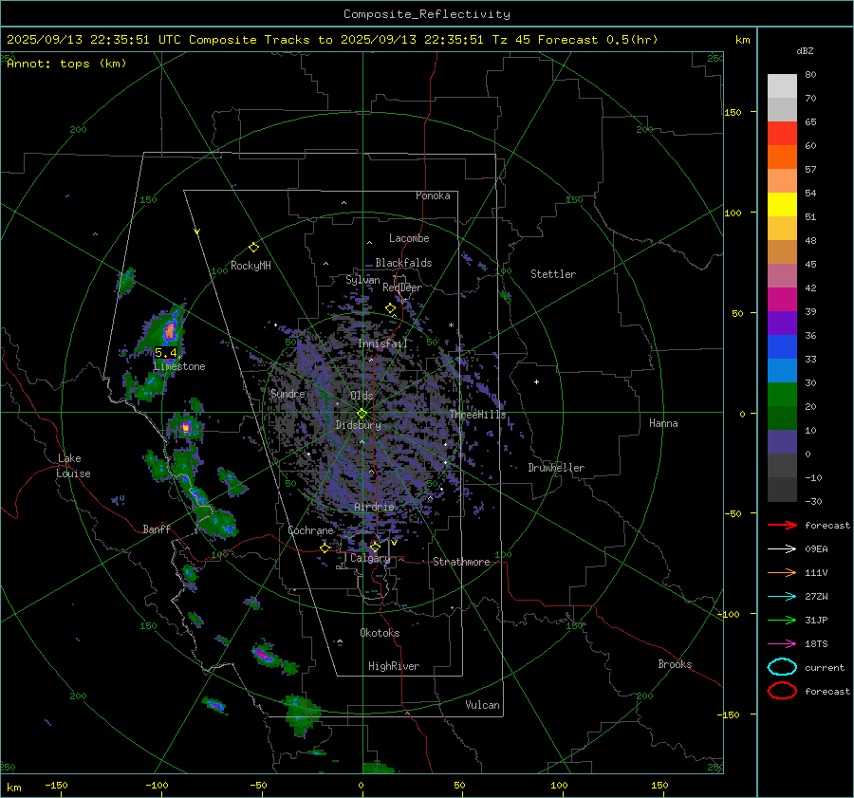The width and height of the screenshot is (854, 798).
Task: Click the Banff city label
Action: 157,529
